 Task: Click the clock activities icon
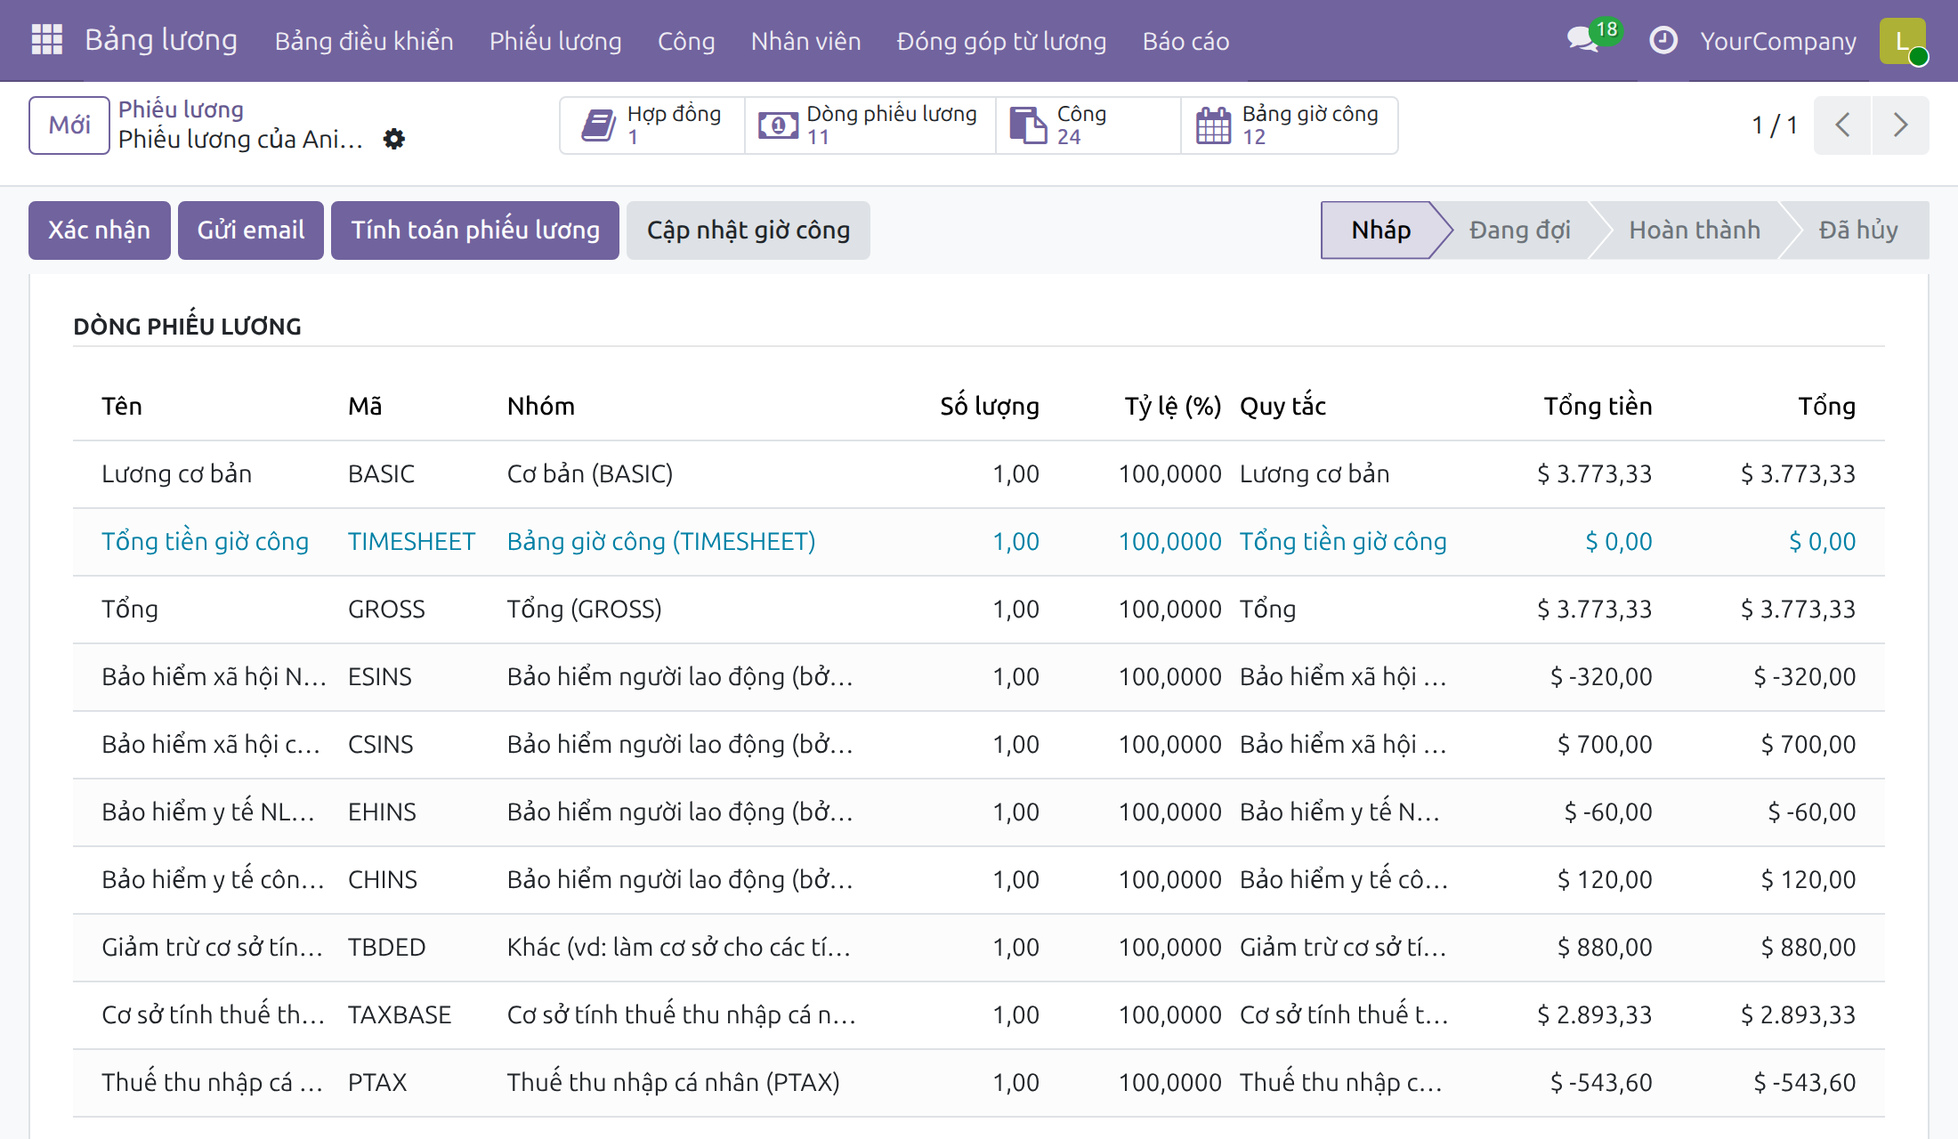coord(1663,41)
